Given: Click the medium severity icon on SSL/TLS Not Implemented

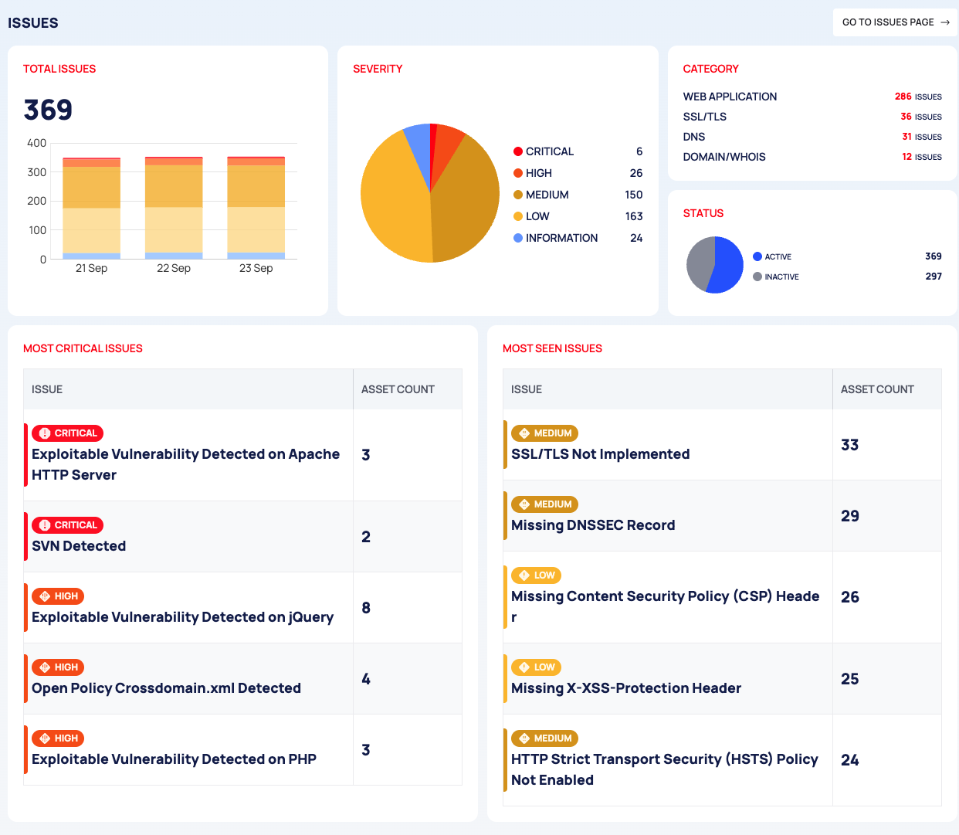Looking at the screenshot, I should coord(524,433).
